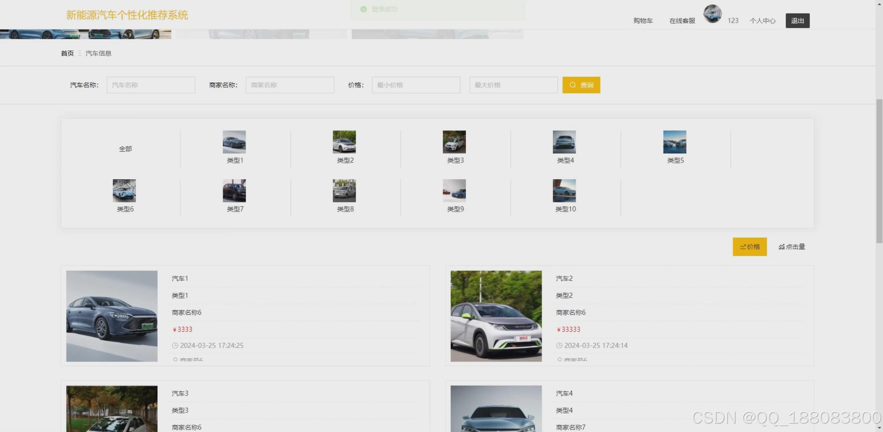Select the 类型7 category thumbnail
883x432 pixels.
coord(234,191)
